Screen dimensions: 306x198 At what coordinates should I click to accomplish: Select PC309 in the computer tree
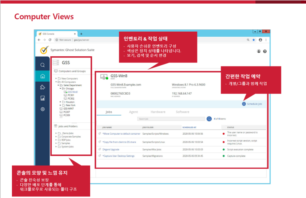click(66, 115)
